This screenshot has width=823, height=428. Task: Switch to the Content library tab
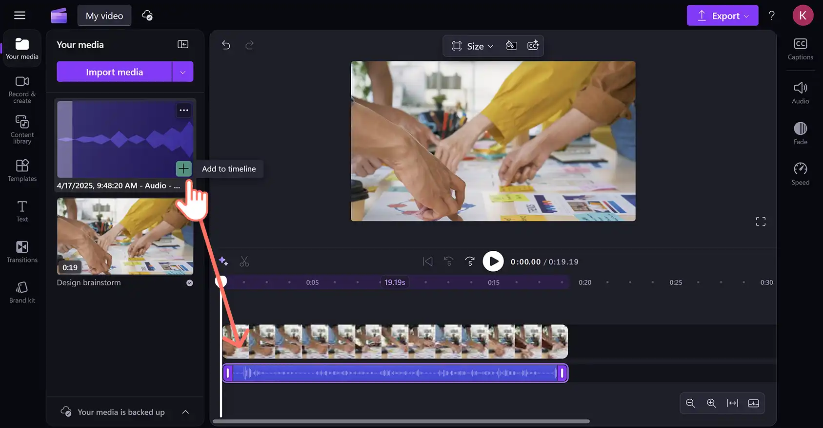click(x=22, y=130)
